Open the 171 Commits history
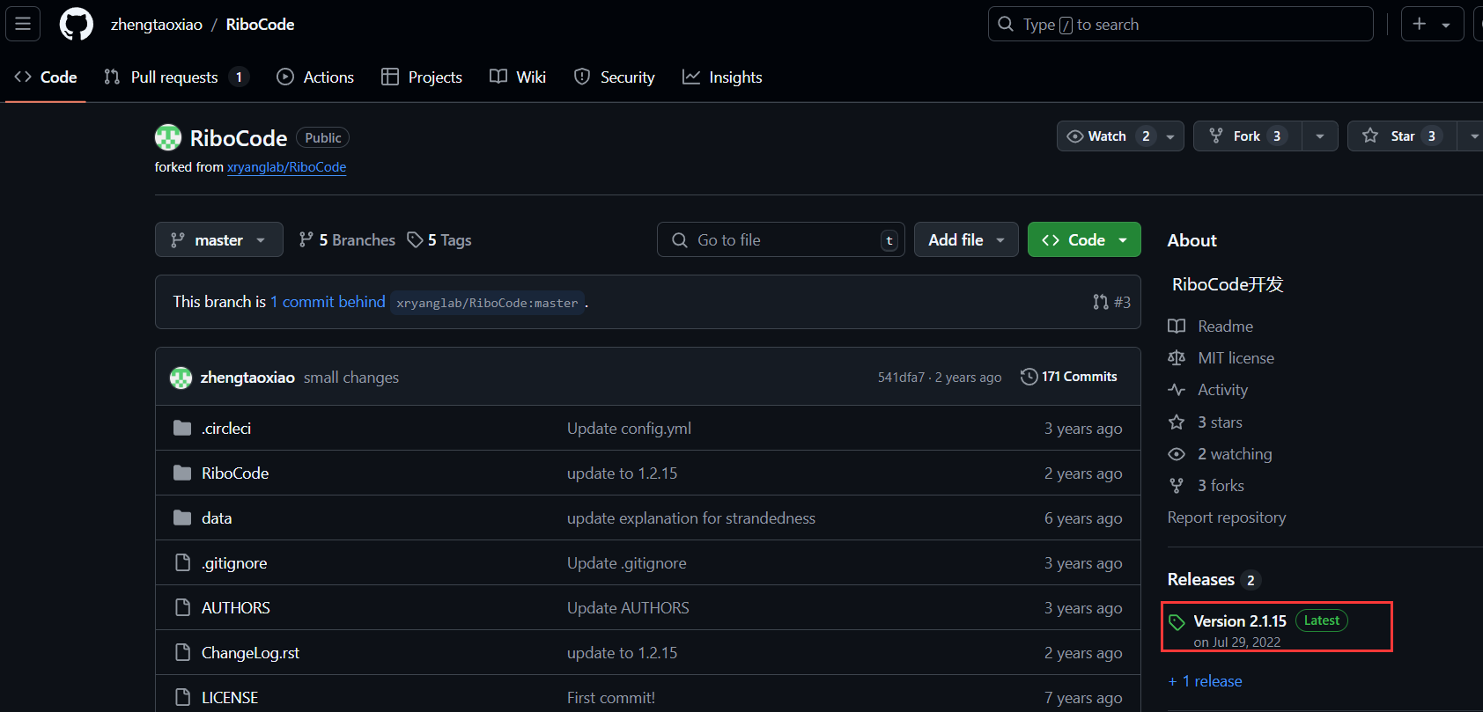1483x712 pixels. (1069, 377)
